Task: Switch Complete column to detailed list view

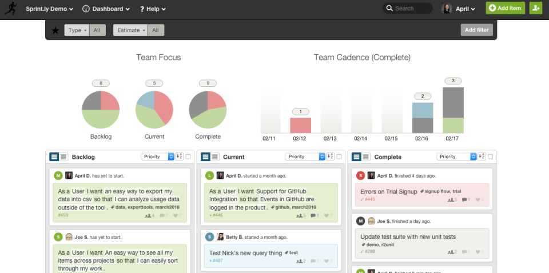Action: click(356, 156)
